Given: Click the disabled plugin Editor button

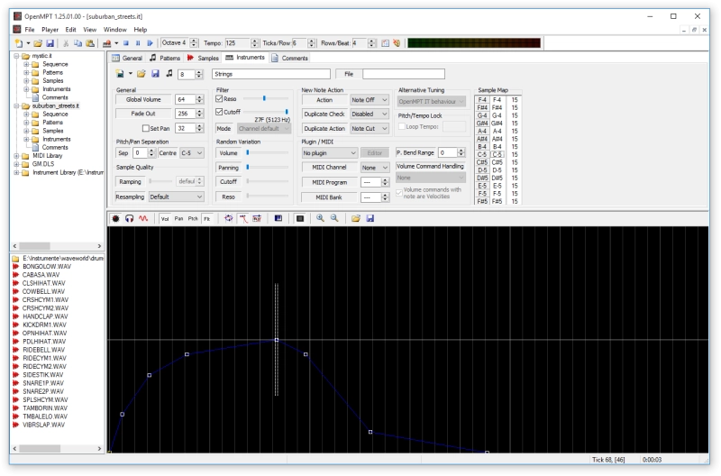Looking at the screenshot, I should pyautogui.click(x=375, y=153).
